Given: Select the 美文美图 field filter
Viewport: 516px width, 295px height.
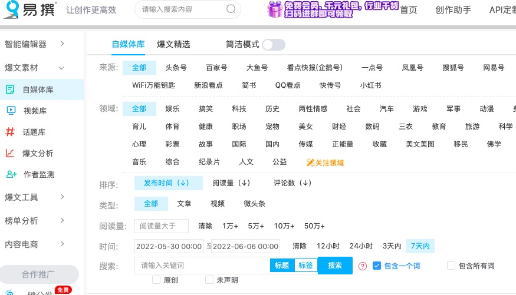Looking at the screenshot, I should pos(420,144).
